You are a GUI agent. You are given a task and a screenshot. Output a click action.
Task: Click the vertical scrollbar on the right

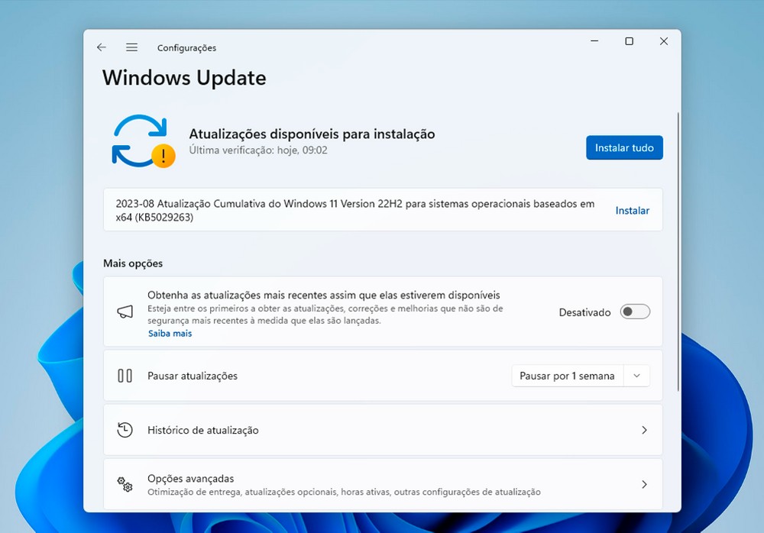pos(678,252)
